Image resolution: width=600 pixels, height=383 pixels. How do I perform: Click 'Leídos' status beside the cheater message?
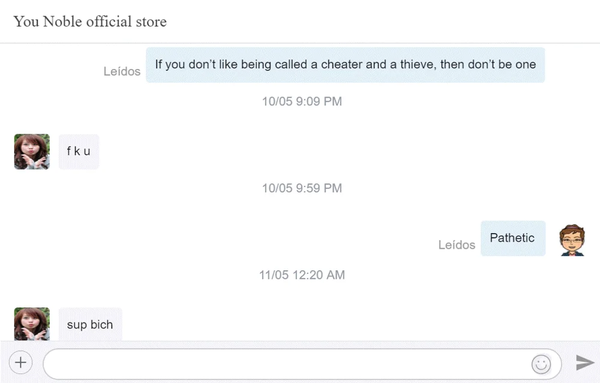click(122, 71)
